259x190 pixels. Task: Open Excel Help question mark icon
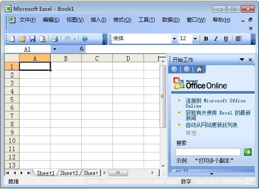click(85, 39)
